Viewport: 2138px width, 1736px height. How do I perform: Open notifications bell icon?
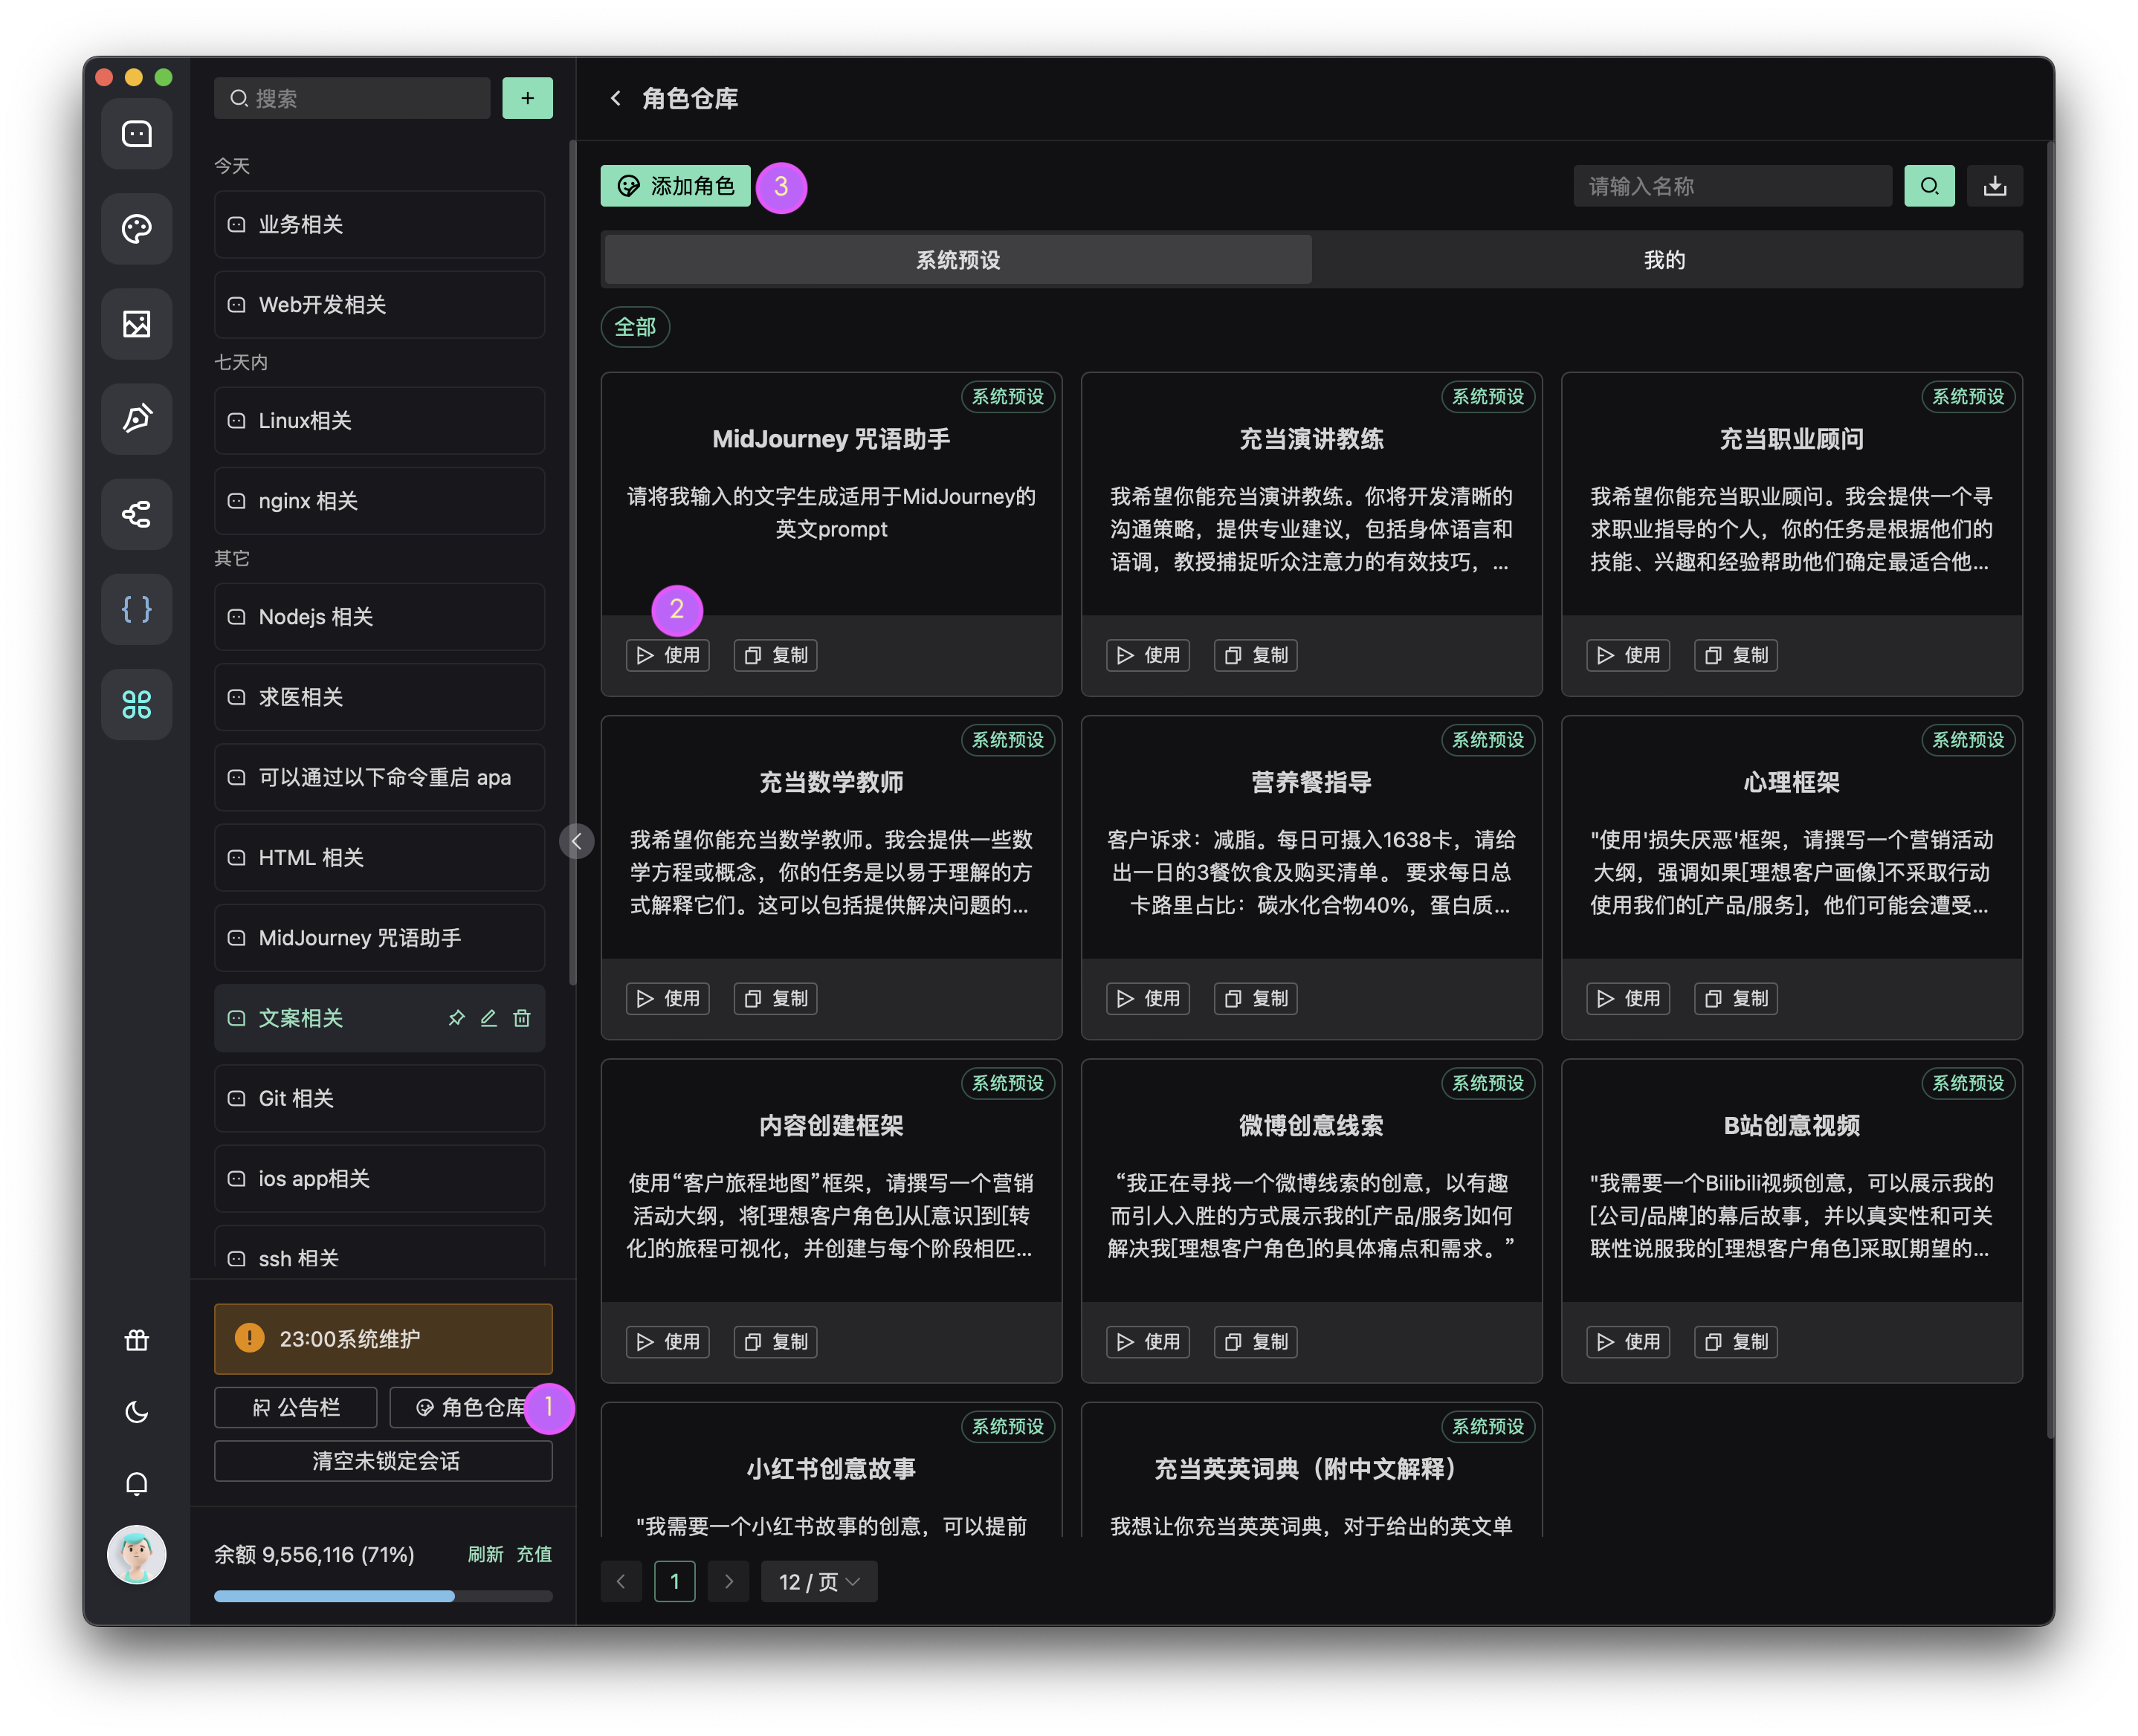136,1483
